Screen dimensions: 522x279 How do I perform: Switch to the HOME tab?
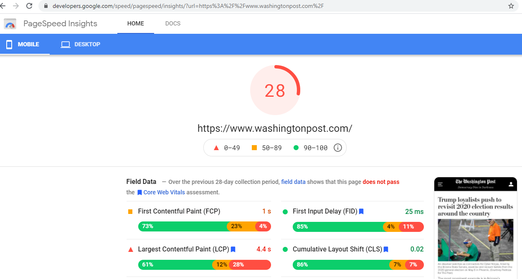point(136,23)
